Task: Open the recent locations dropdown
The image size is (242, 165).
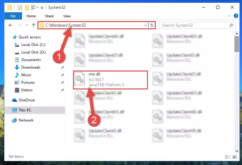Action: [27, 25]
